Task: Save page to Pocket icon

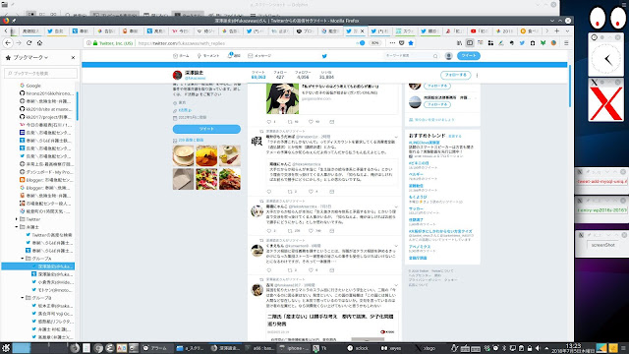Action: click(402, 43)
